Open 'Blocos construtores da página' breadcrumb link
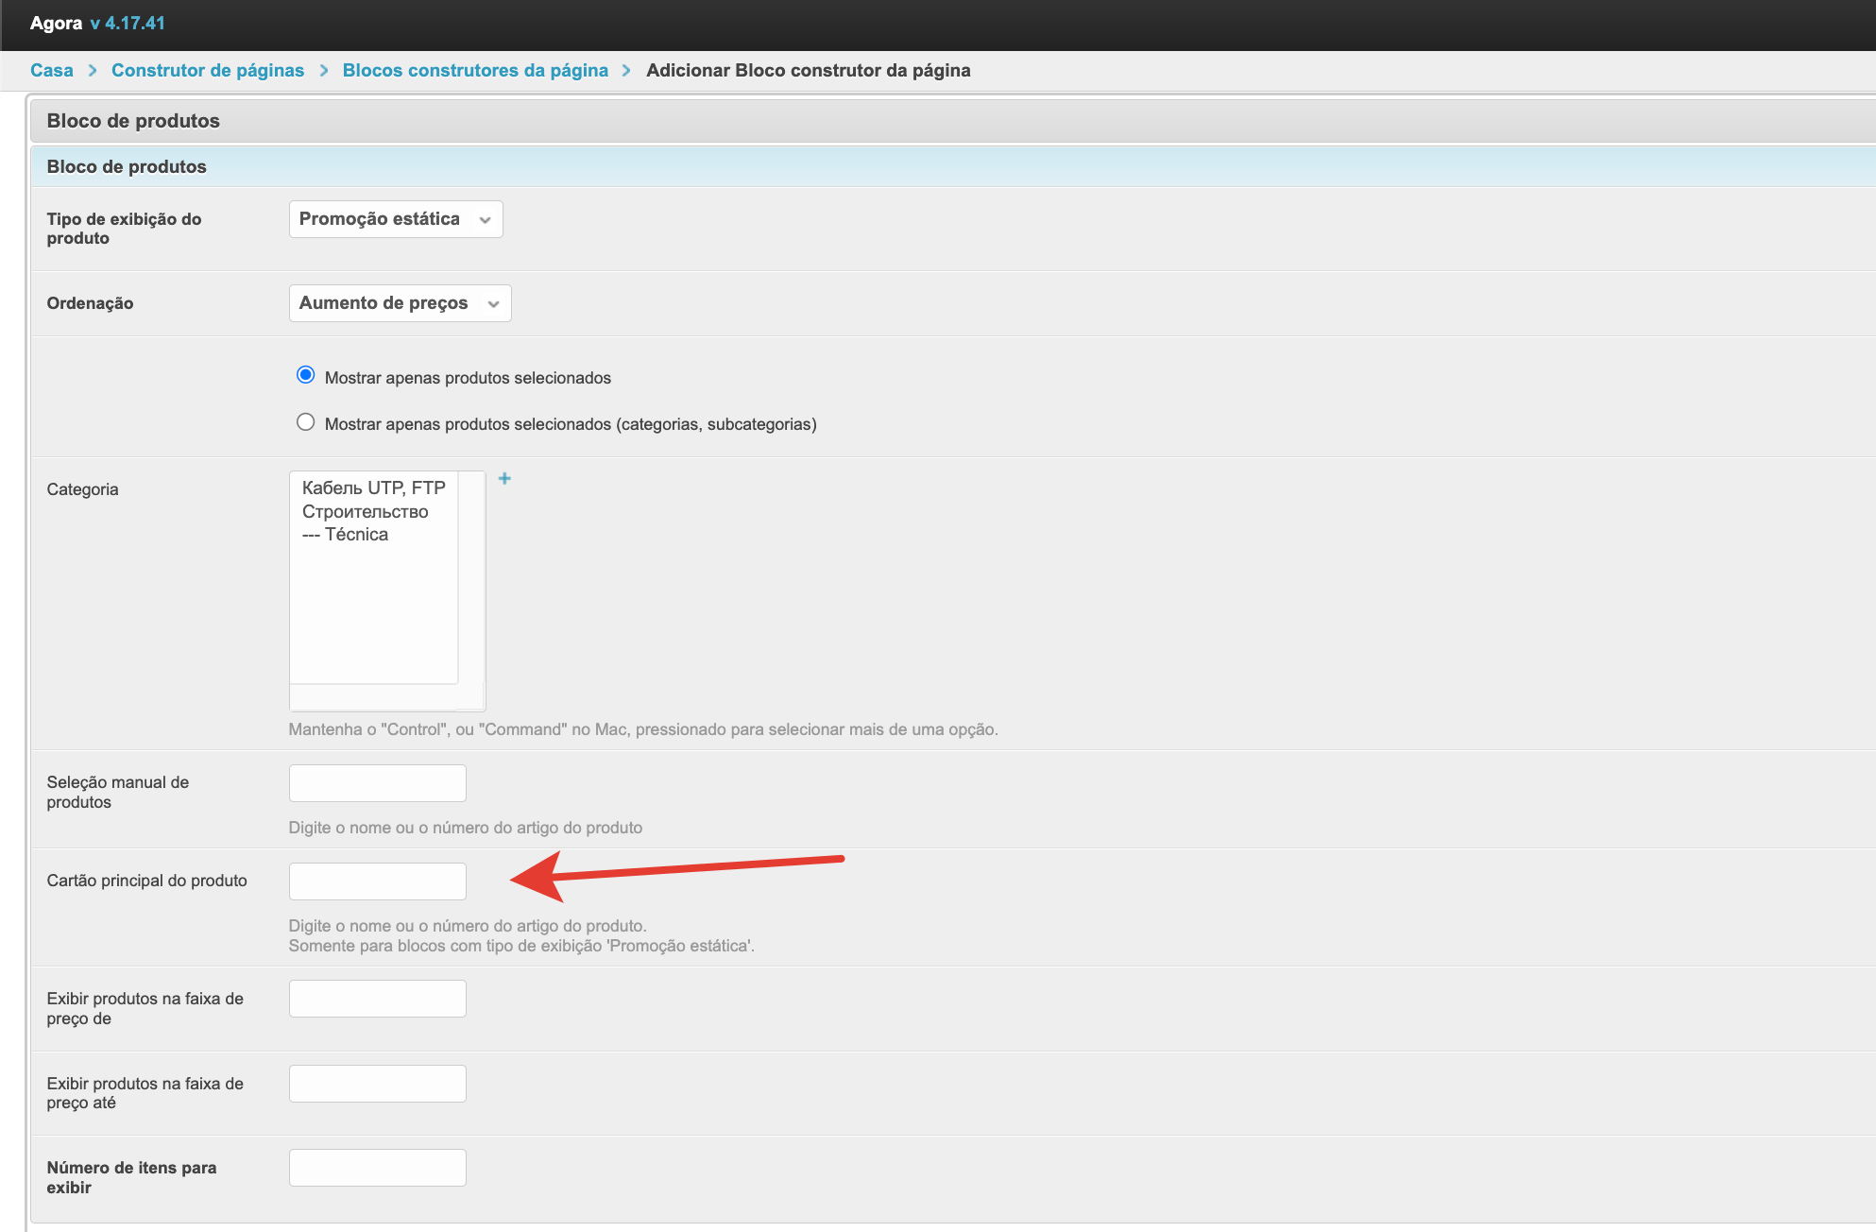This screenshot has height=1232, width=1876. coord(475,71)
